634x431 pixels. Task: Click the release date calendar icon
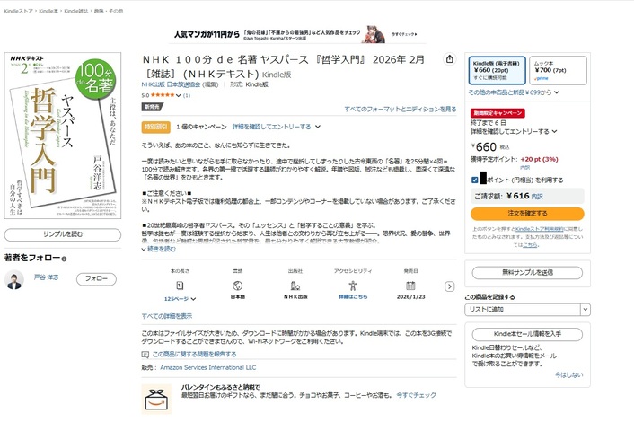410,284
